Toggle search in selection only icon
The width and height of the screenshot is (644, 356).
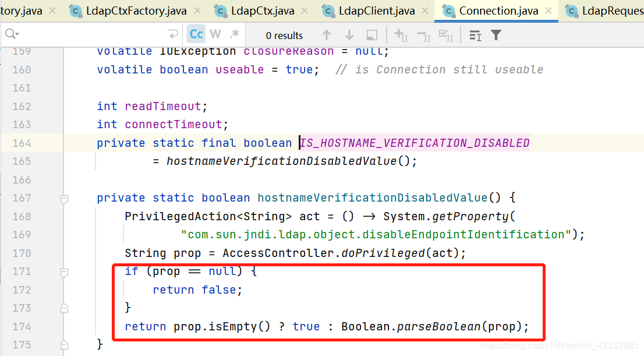(371, 36)
